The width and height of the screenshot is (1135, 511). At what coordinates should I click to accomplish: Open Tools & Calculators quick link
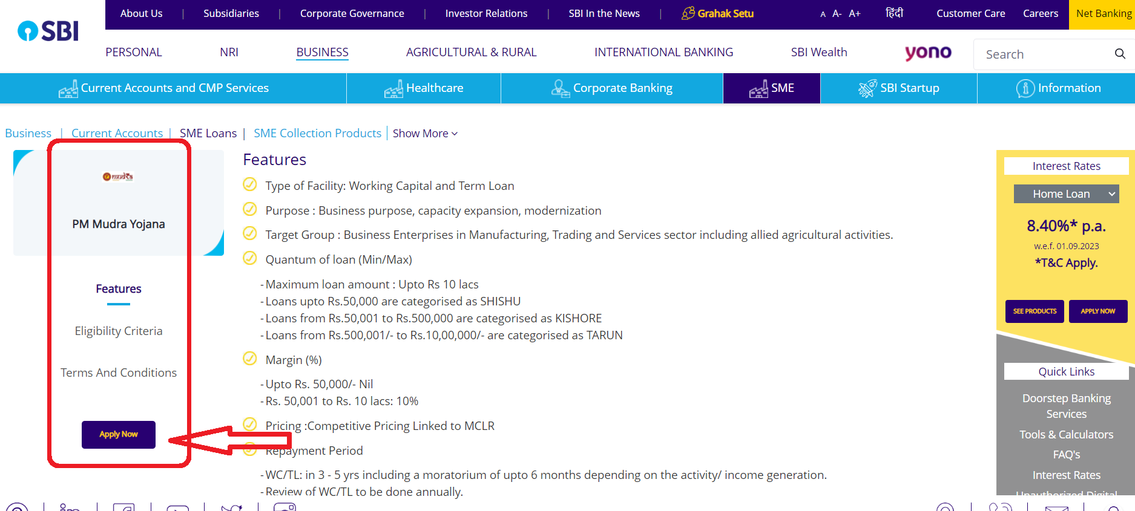click(x=1066, y=434)
